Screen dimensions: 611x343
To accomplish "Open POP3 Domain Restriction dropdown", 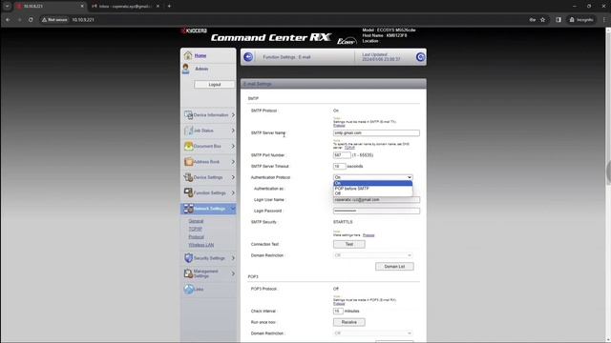I will click(373, 333).
